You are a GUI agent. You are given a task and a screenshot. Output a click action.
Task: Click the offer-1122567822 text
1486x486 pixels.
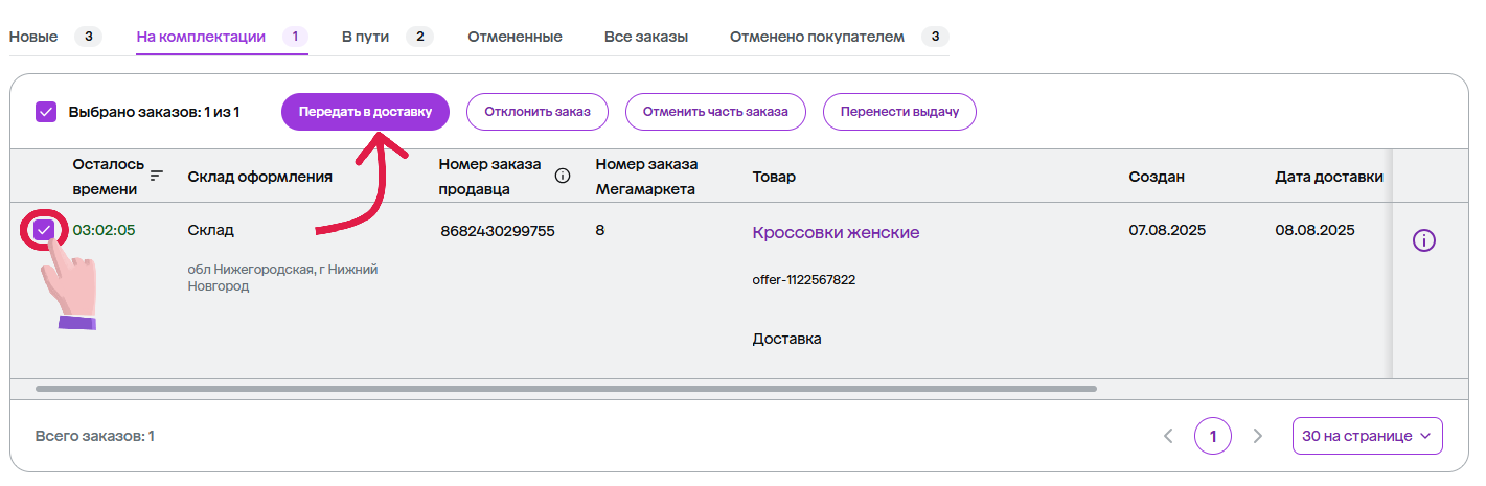pos(804,280)
